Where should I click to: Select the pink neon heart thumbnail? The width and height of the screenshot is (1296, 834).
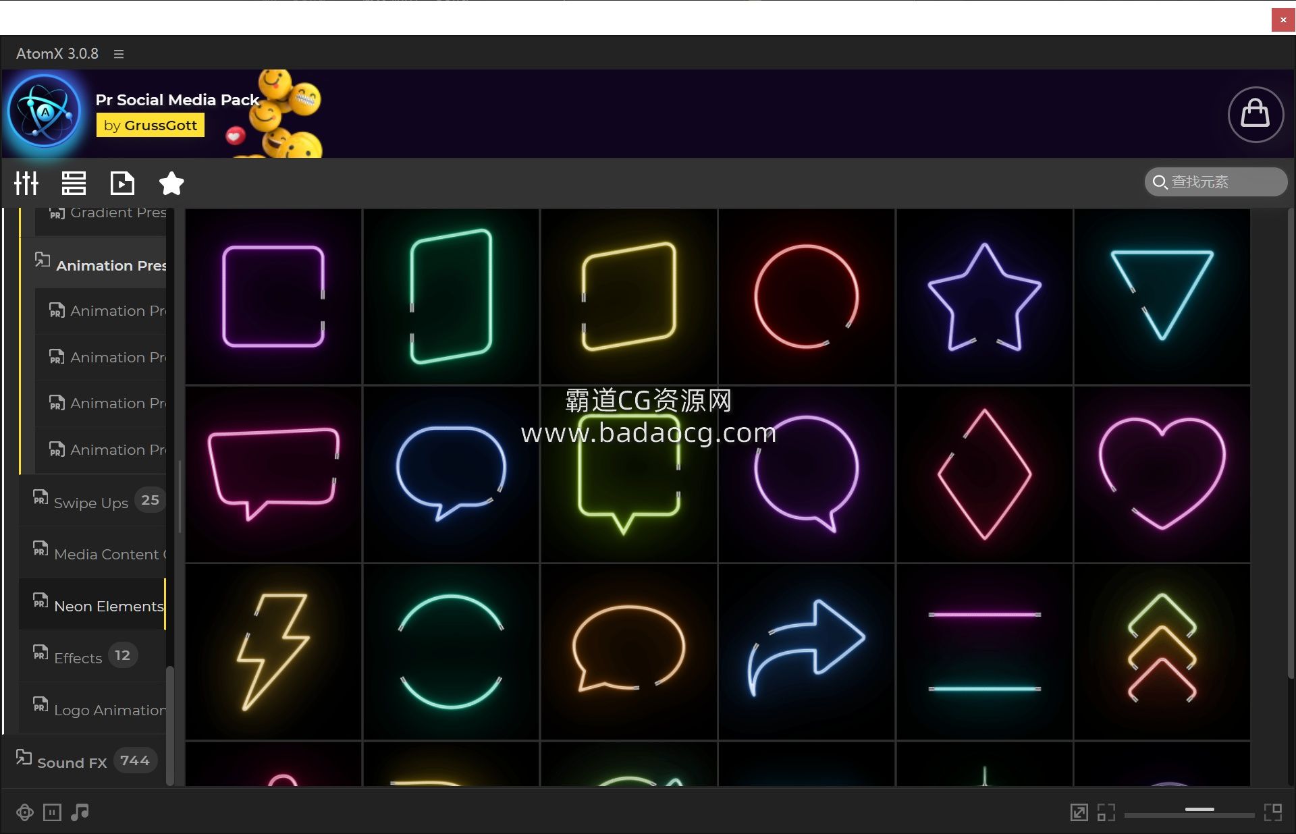[1162, 474]
